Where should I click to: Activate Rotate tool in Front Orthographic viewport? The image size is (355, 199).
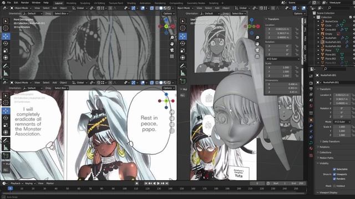pyautogui.click(x=6, y=43)
